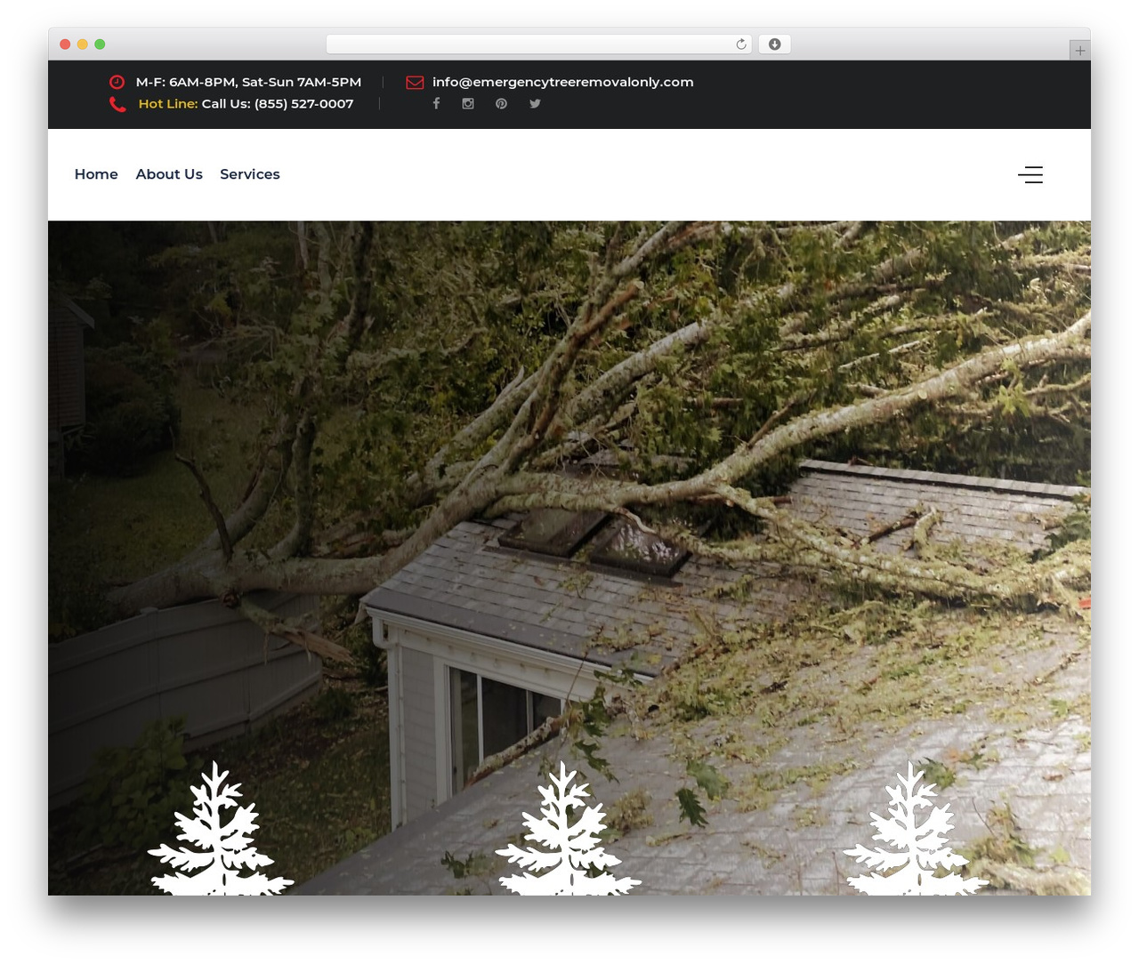Screen dimensions: 1139x964
Task: Open the About Us page
Action: [x=169, y=174]
